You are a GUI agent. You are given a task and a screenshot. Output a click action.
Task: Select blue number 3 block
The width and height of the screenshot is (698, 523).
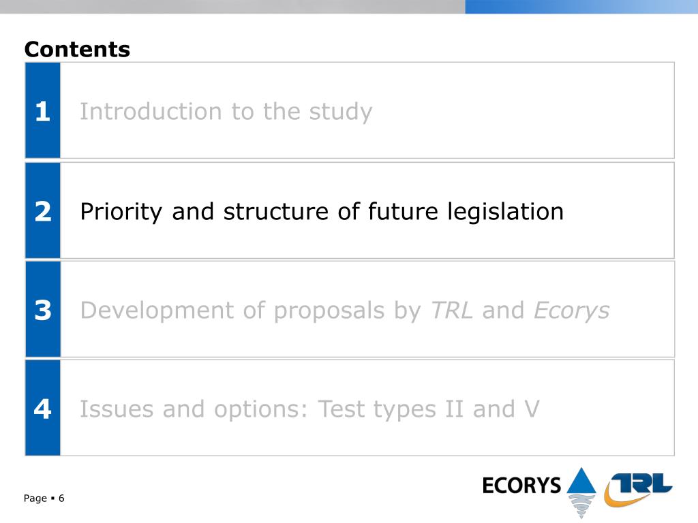click(43, 309)
